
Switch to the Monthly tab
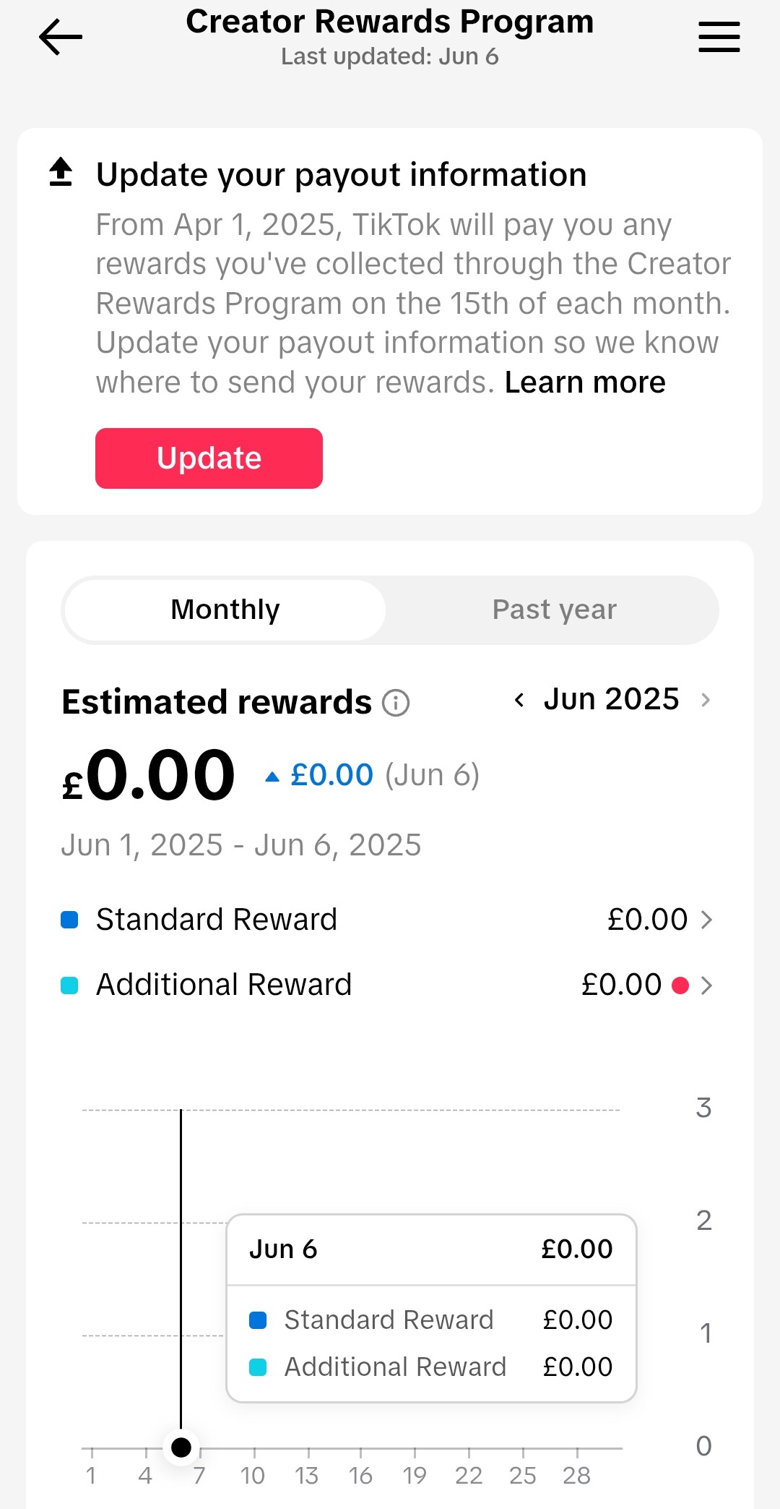tap(225, 610)
